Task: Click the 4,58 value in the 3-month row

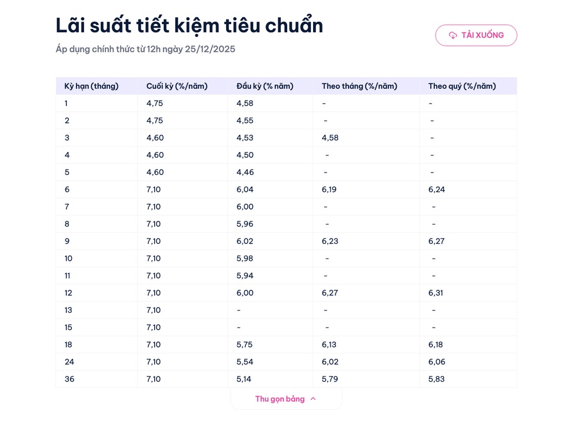Action: [x=330, y=138]
